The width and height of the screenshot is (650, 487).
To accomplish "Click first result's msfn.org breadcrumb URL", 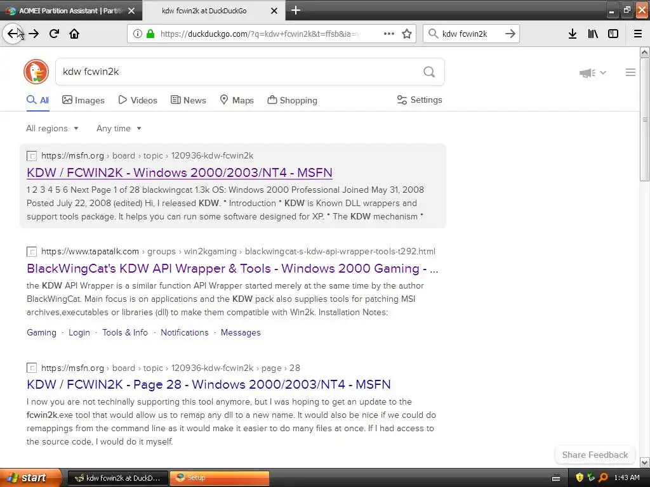I will 147,156.
